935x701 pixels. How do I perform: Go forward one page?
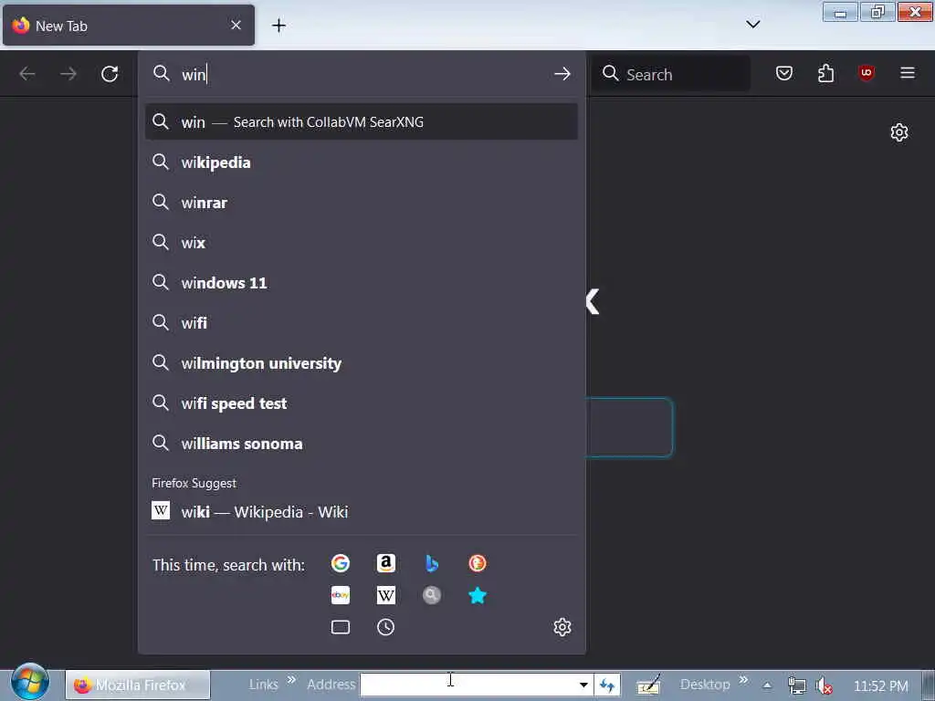pyautogui.click(x=68, y=74)
